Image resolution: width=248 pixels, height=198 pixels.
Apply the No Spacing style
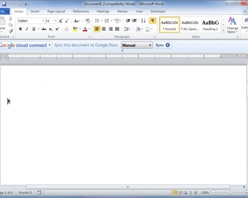pos(190,25)
